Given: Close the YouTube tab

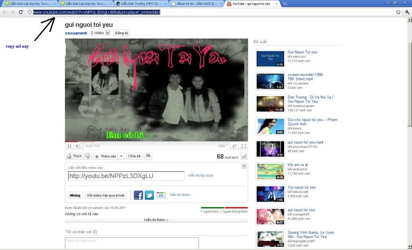Looking at the screenshot, I should pos(277,4).
